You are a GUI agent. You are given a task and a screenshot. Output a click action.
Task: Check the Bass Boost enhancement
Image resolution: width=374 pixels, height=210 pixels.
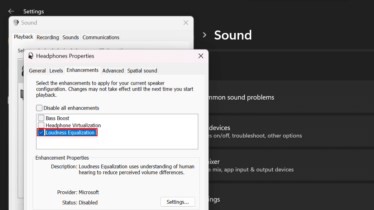coord(41,118)
